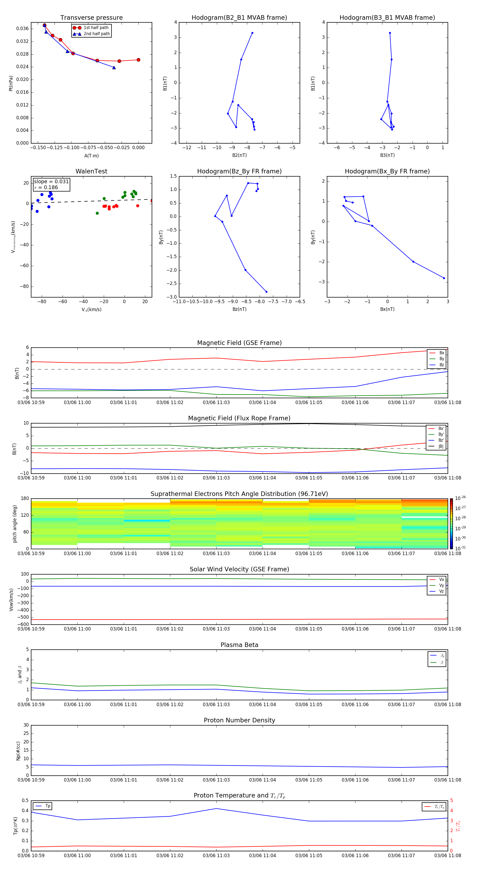Click the 'V_A(km/s)' x-axis label
The width and height of the screenshot is (479, 879).
[x=91, y=310]
